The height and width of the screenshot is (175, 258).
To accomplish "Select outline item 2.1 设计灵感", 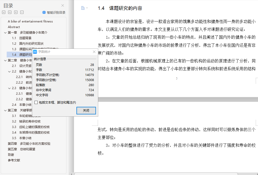I will point(22,66).
